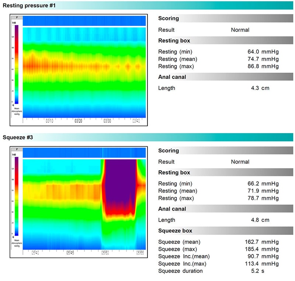Viewport: 295px width, 281px height.
Task: Click the Squeeze Inc.(mean) label
Action: pyautogui.click(x=184, y=256)
